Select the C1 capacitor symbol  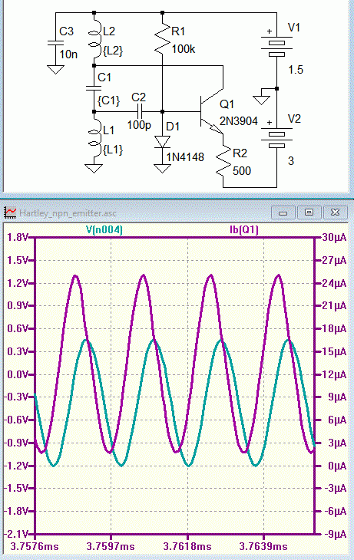pyautogui.click(x=94, y=88)
